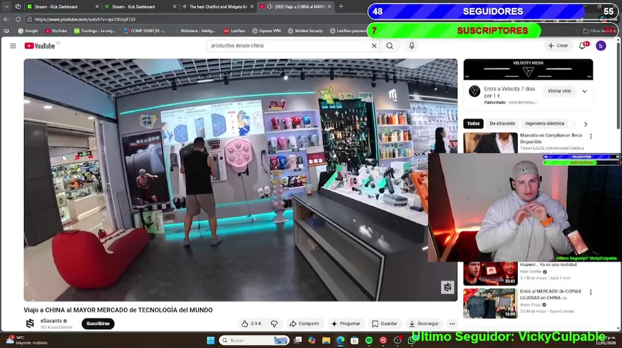Screen dimensions: 622x348
Task: Like the video (3.9 K)
Action: 252,323
